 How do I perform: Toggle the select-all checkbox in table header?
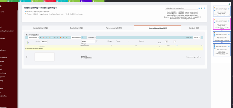(27, 41)
